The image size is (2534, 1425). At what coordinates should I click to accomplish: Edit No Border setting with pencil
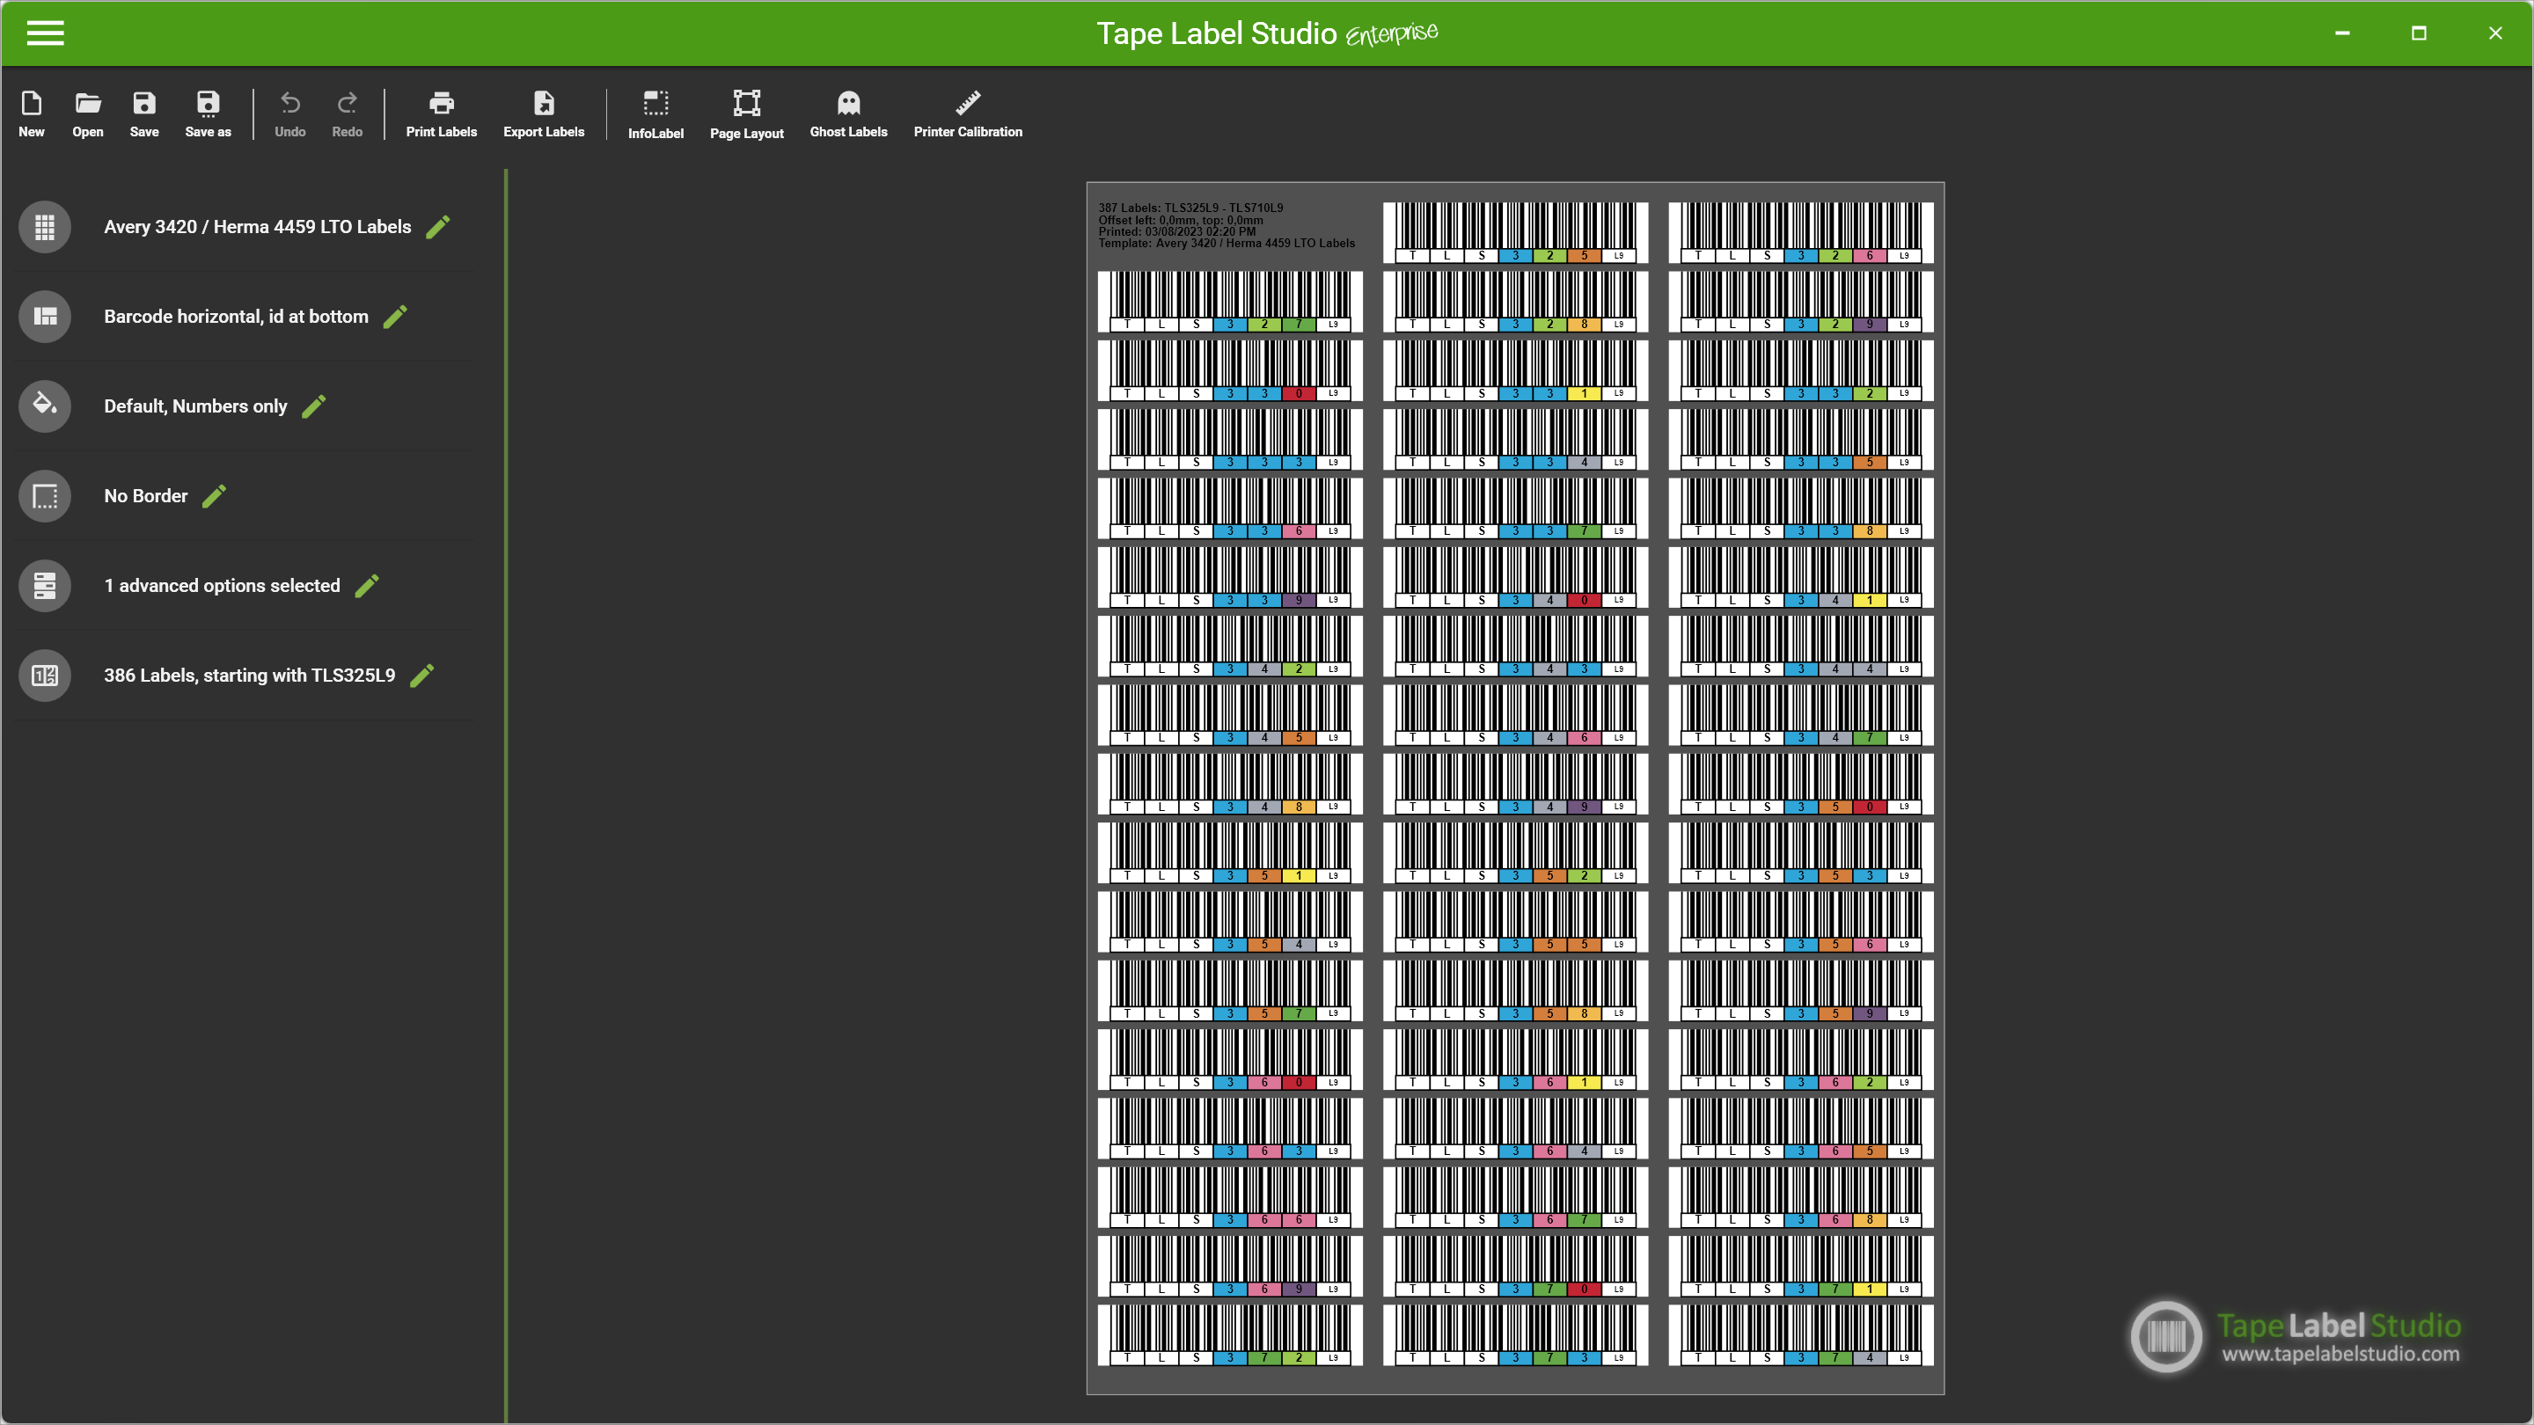click(215, 495)
